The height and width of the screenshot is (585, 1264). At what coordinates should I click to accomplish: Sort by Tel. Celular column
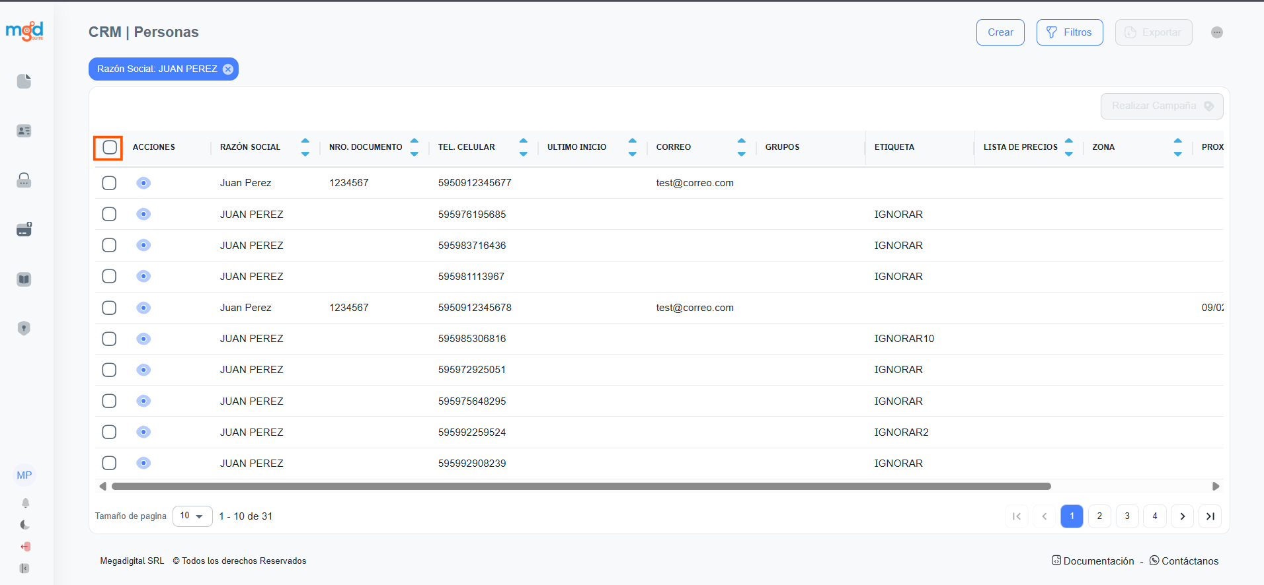point(523,147)
